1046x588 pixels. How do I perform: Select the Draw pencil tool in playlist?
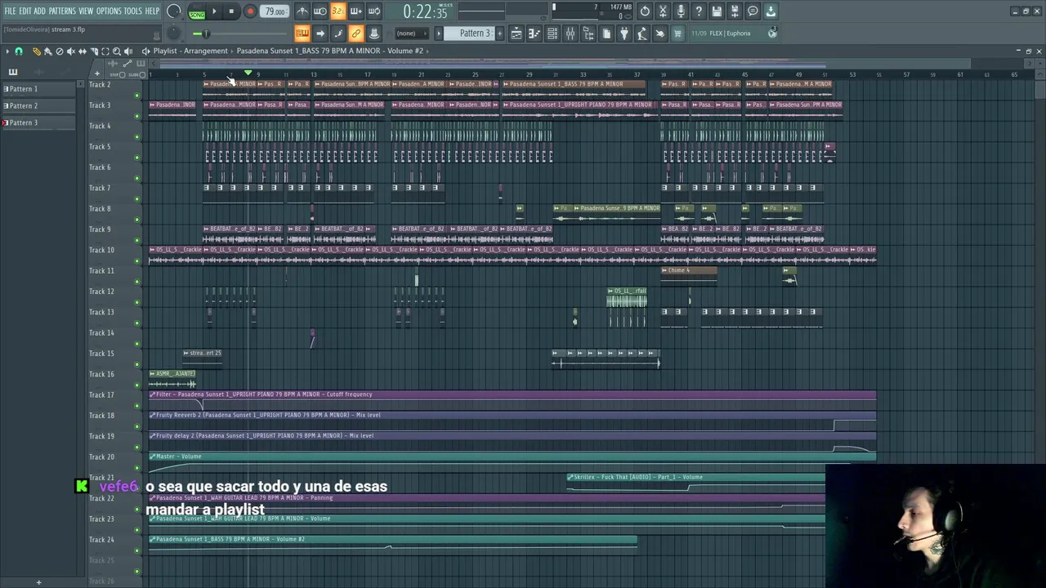pyautogui.click(x=37, y=51)
